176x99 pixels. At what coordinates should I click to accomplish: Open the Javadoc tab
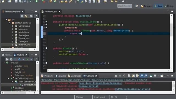coord(61,76)
